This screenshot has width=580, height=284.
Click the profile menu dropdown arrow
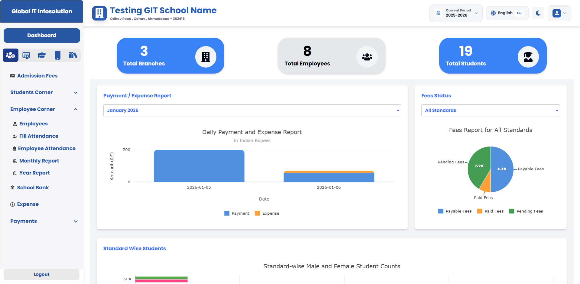tap(565, 13)
